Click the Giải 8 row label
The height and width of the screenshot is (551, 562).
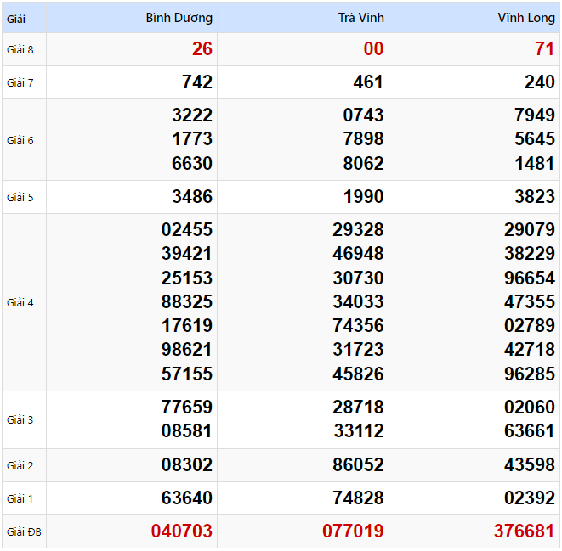pyautogui.click(x=20, y=49)
